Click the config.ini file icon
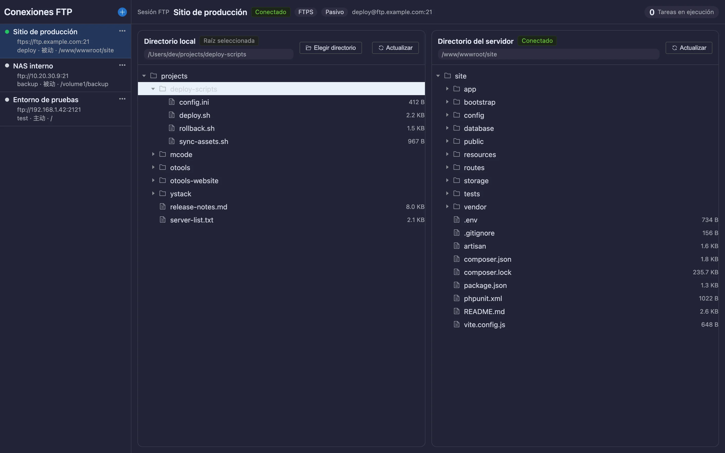725x453 pixels. (172, 102)
